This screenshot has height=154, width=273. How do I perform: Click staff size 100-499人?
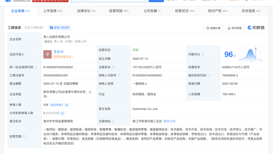(229, 94)
